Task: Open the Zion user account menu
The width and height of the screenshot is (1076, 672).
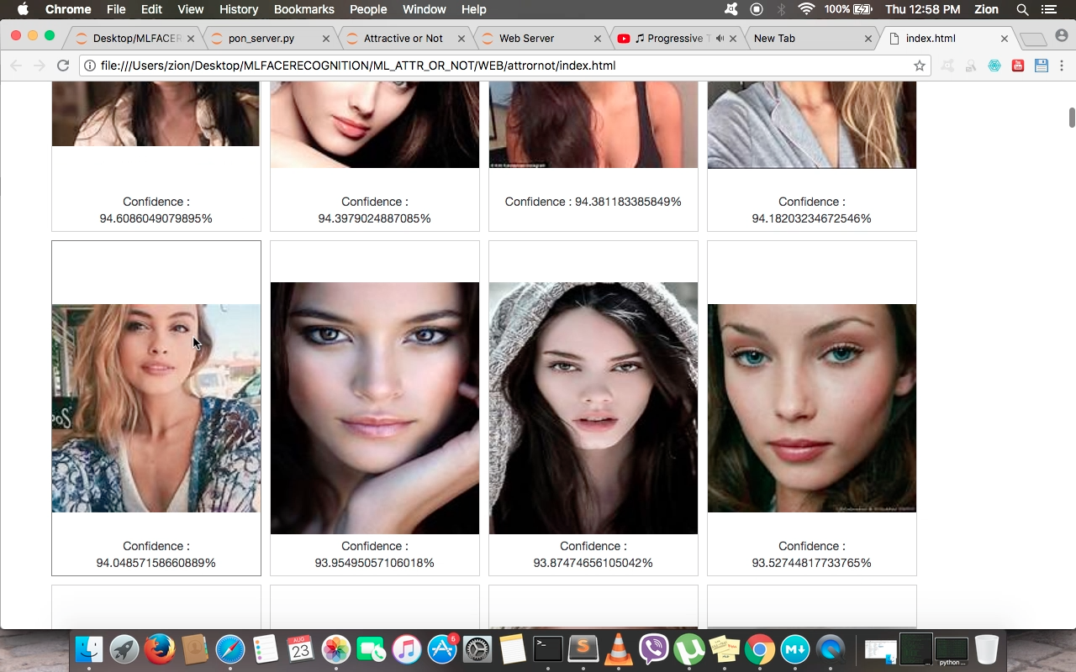Action: [986, 9]
